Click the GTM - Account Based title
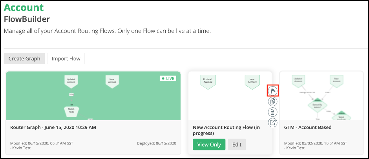 (308, 128)
